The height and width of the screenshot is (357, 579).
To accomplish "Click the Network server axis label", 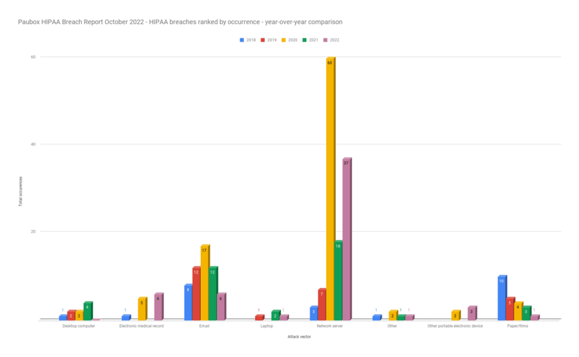I will coord(329,326).
